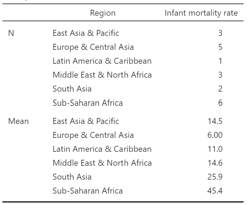
Task: Click Latin America & Caribbean in Mean section
Action: pos(102,149)
